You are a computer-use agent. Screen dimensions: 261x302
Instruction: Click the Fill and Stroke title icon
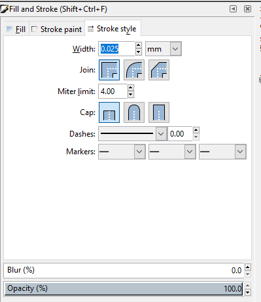click(5, 9)
